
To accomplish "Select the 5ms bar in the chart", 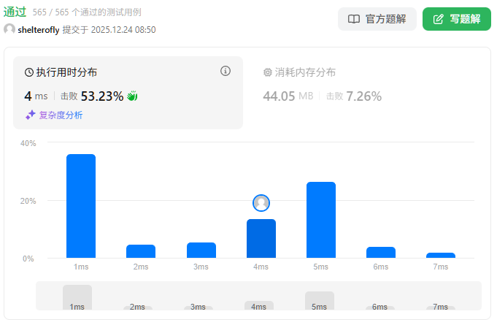I will (320, 220).
